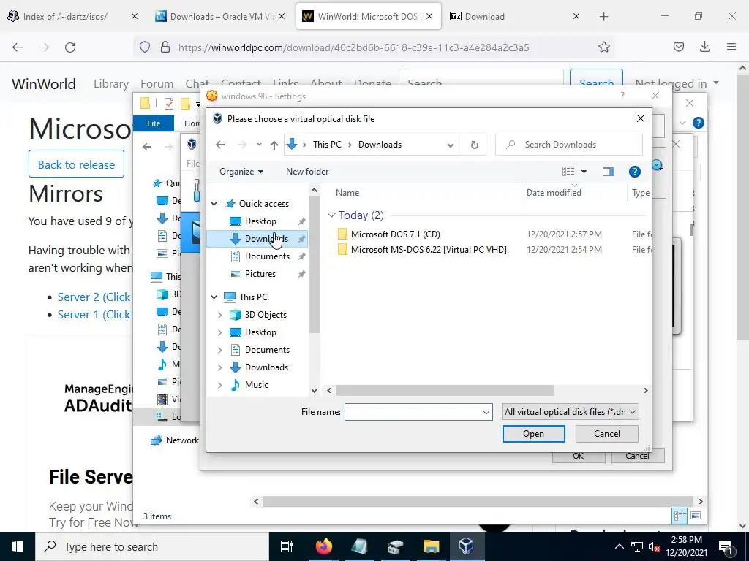The height and width of the screenshot is (561, 749).
Task: Open a new browser tab
Action: pyautogui.click(x=603, y=17)
